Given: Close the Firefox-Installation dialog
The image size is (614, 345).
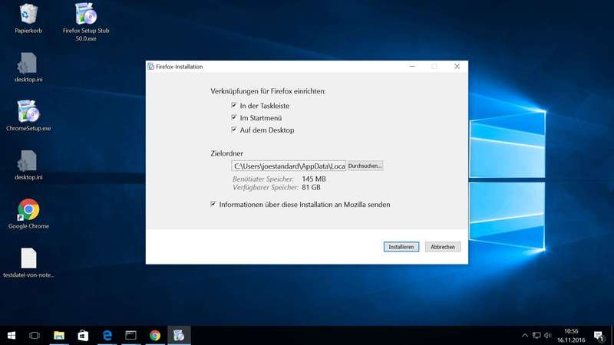Looking at the screenshot, I should [x=457, y=67].
